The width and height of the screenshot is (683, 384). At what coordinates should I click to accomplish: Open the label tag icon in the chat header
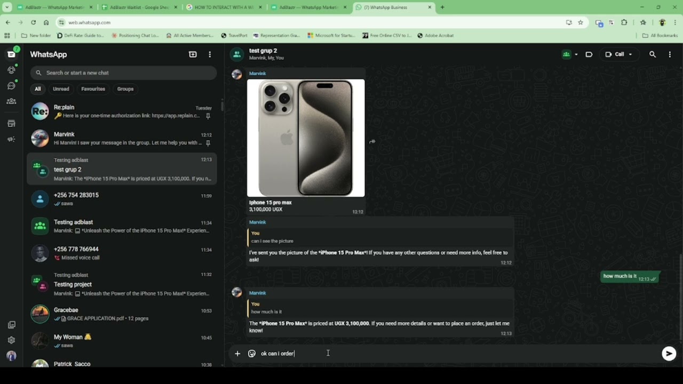589,54
